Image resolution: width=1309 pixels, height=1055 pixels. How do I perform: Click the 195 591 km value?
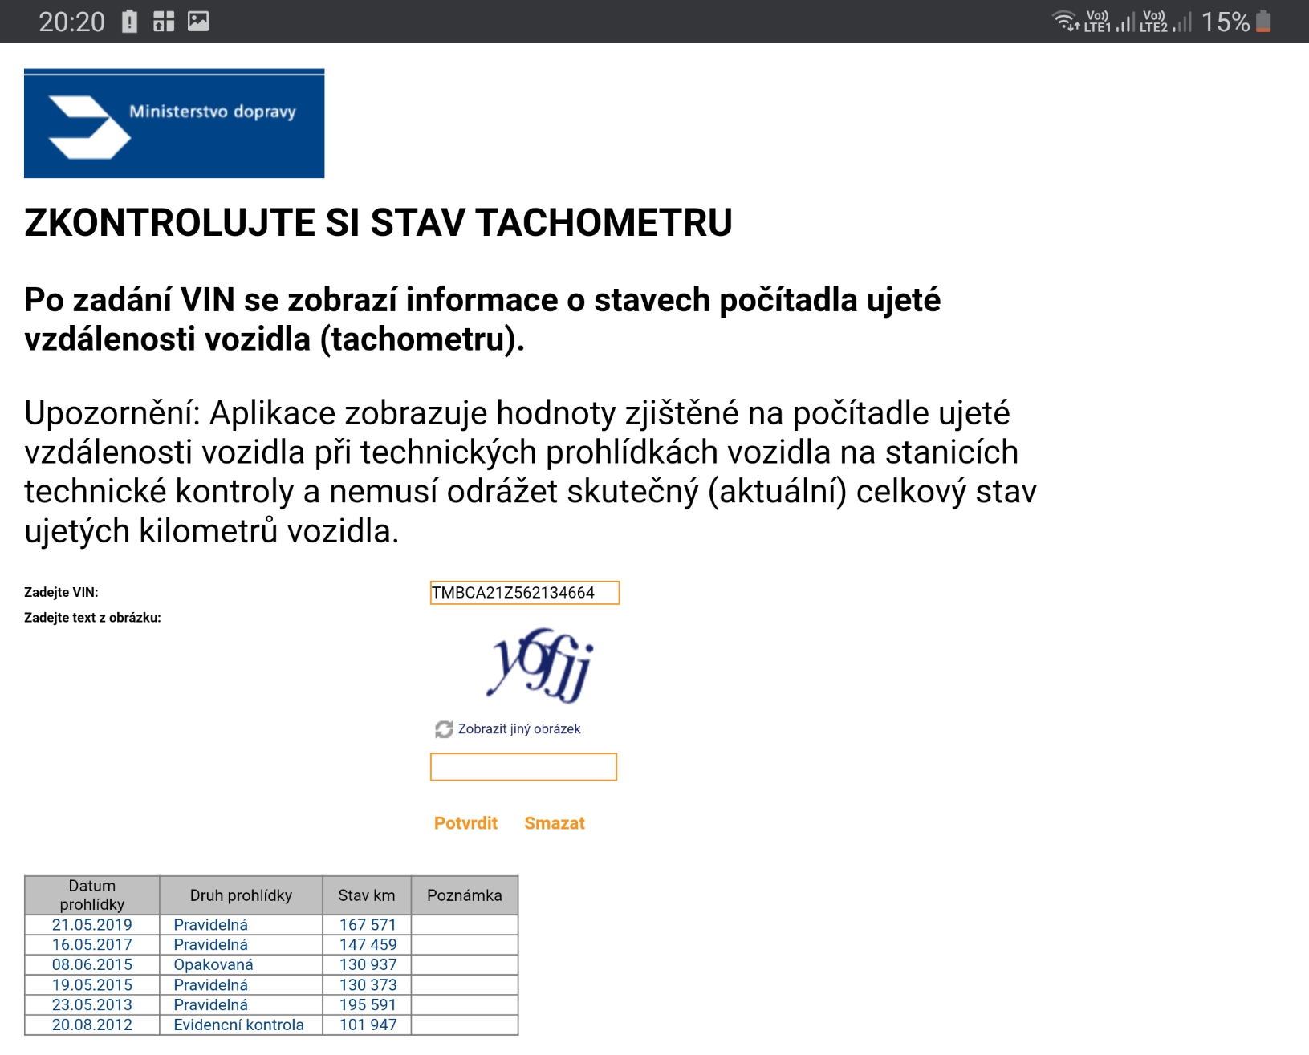(x=368, y=1005)
